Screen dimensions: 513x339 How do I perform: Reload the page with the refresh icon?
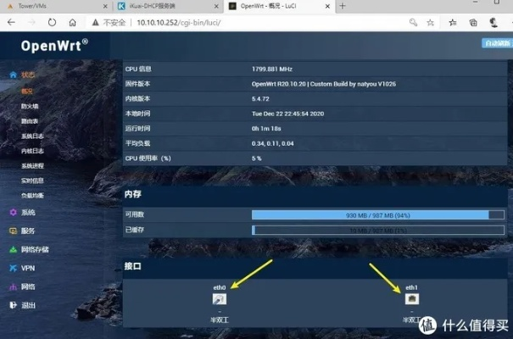[52, 22]
